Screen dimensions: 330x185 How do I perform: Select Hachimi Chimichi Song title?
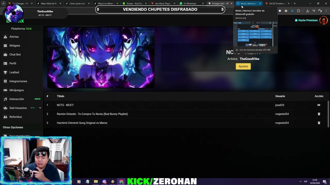(x=82, y=123)
